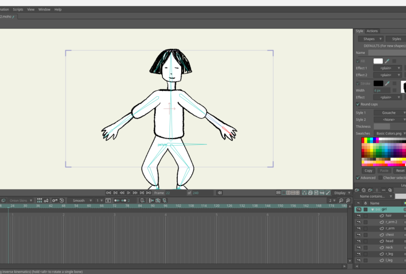Toggle the Checker selection checkbox
This screenshot has height=274, width=406.
[380, 178]
